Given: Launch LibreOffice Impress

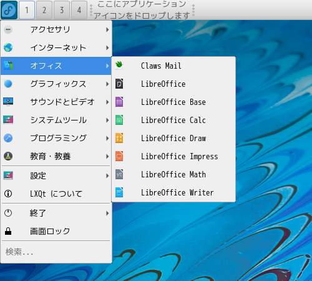Looking at the screenshot, I should (x=173, y=156).
